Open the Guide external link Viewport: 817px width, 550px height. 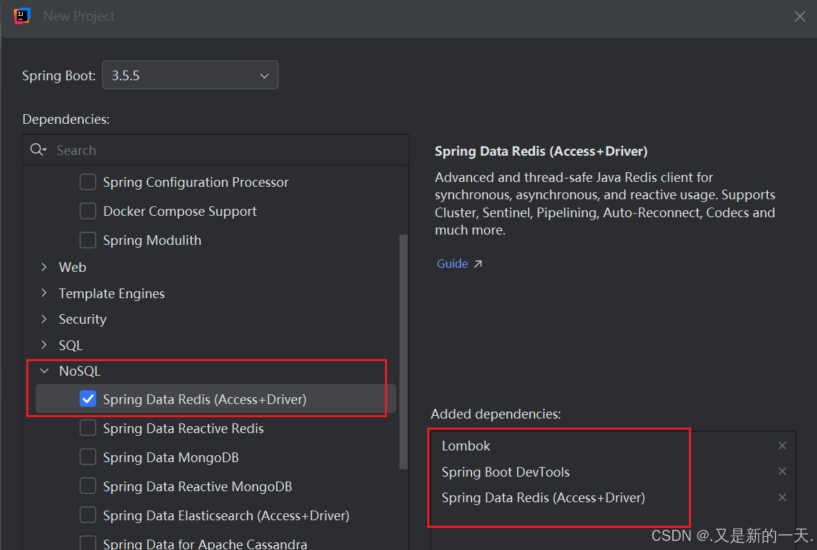point(459,264)
